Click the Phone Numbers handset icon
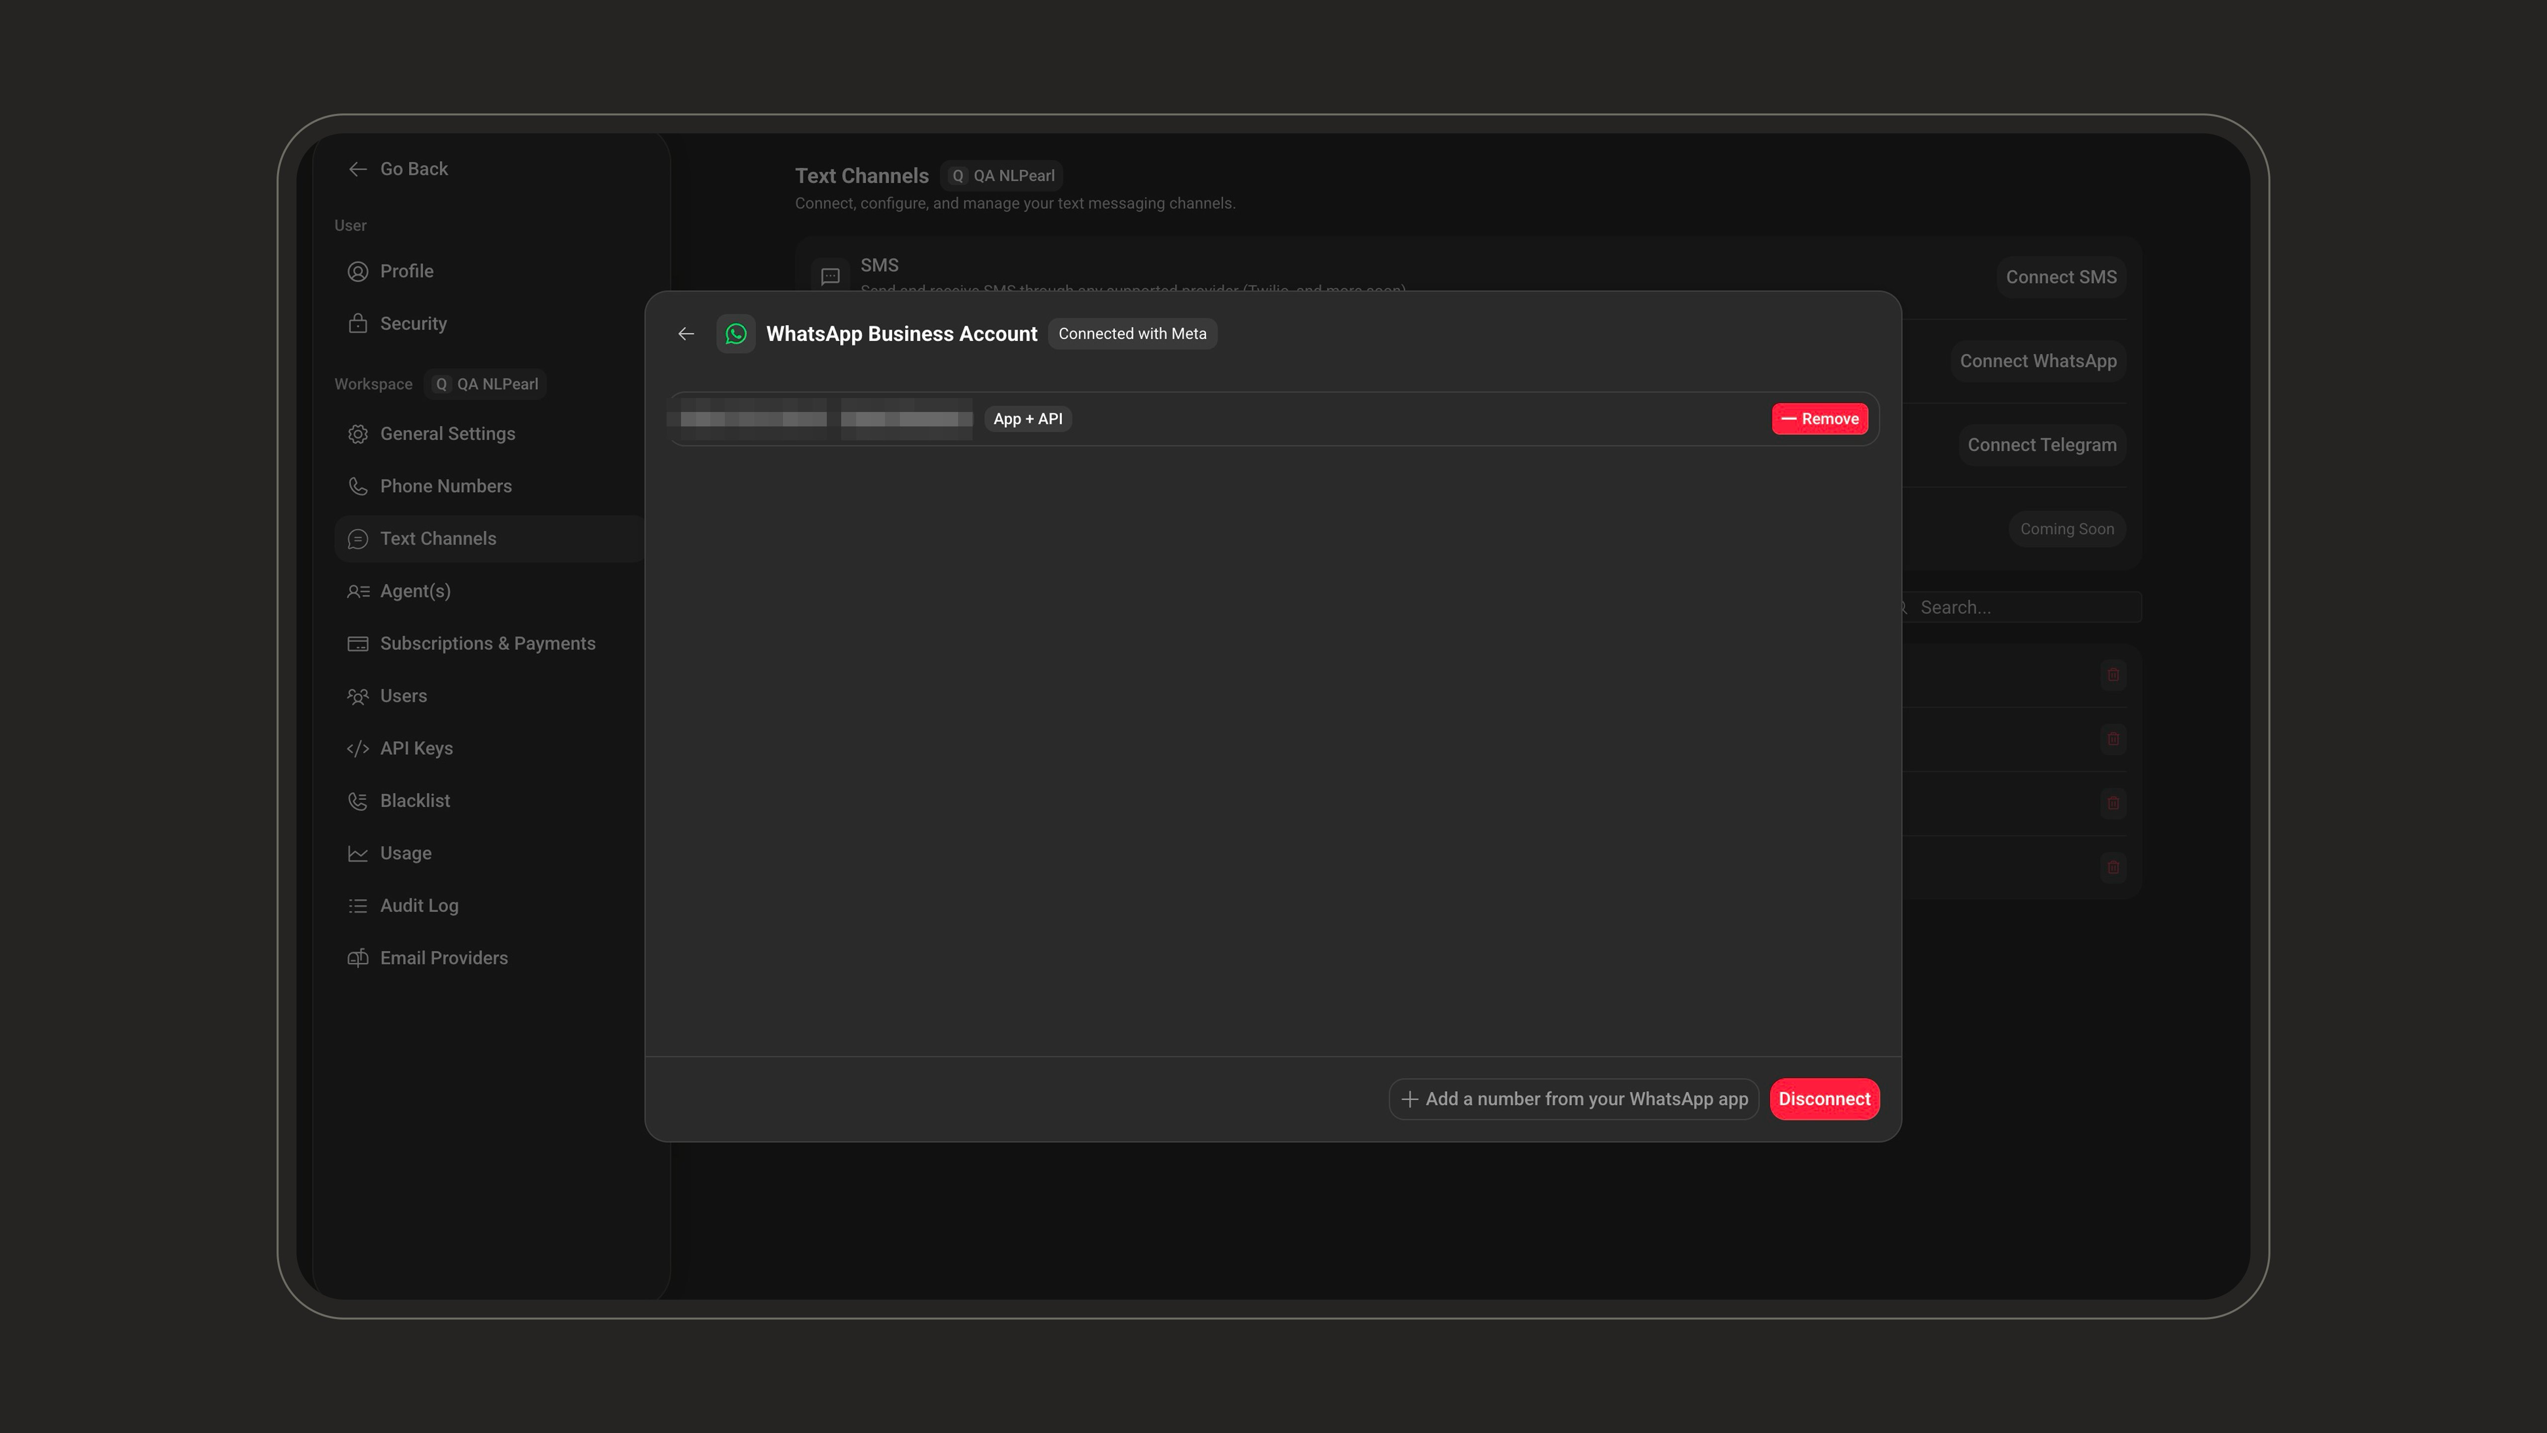The height and width of the screenshot is (1433, 2547). coord(358,486)
